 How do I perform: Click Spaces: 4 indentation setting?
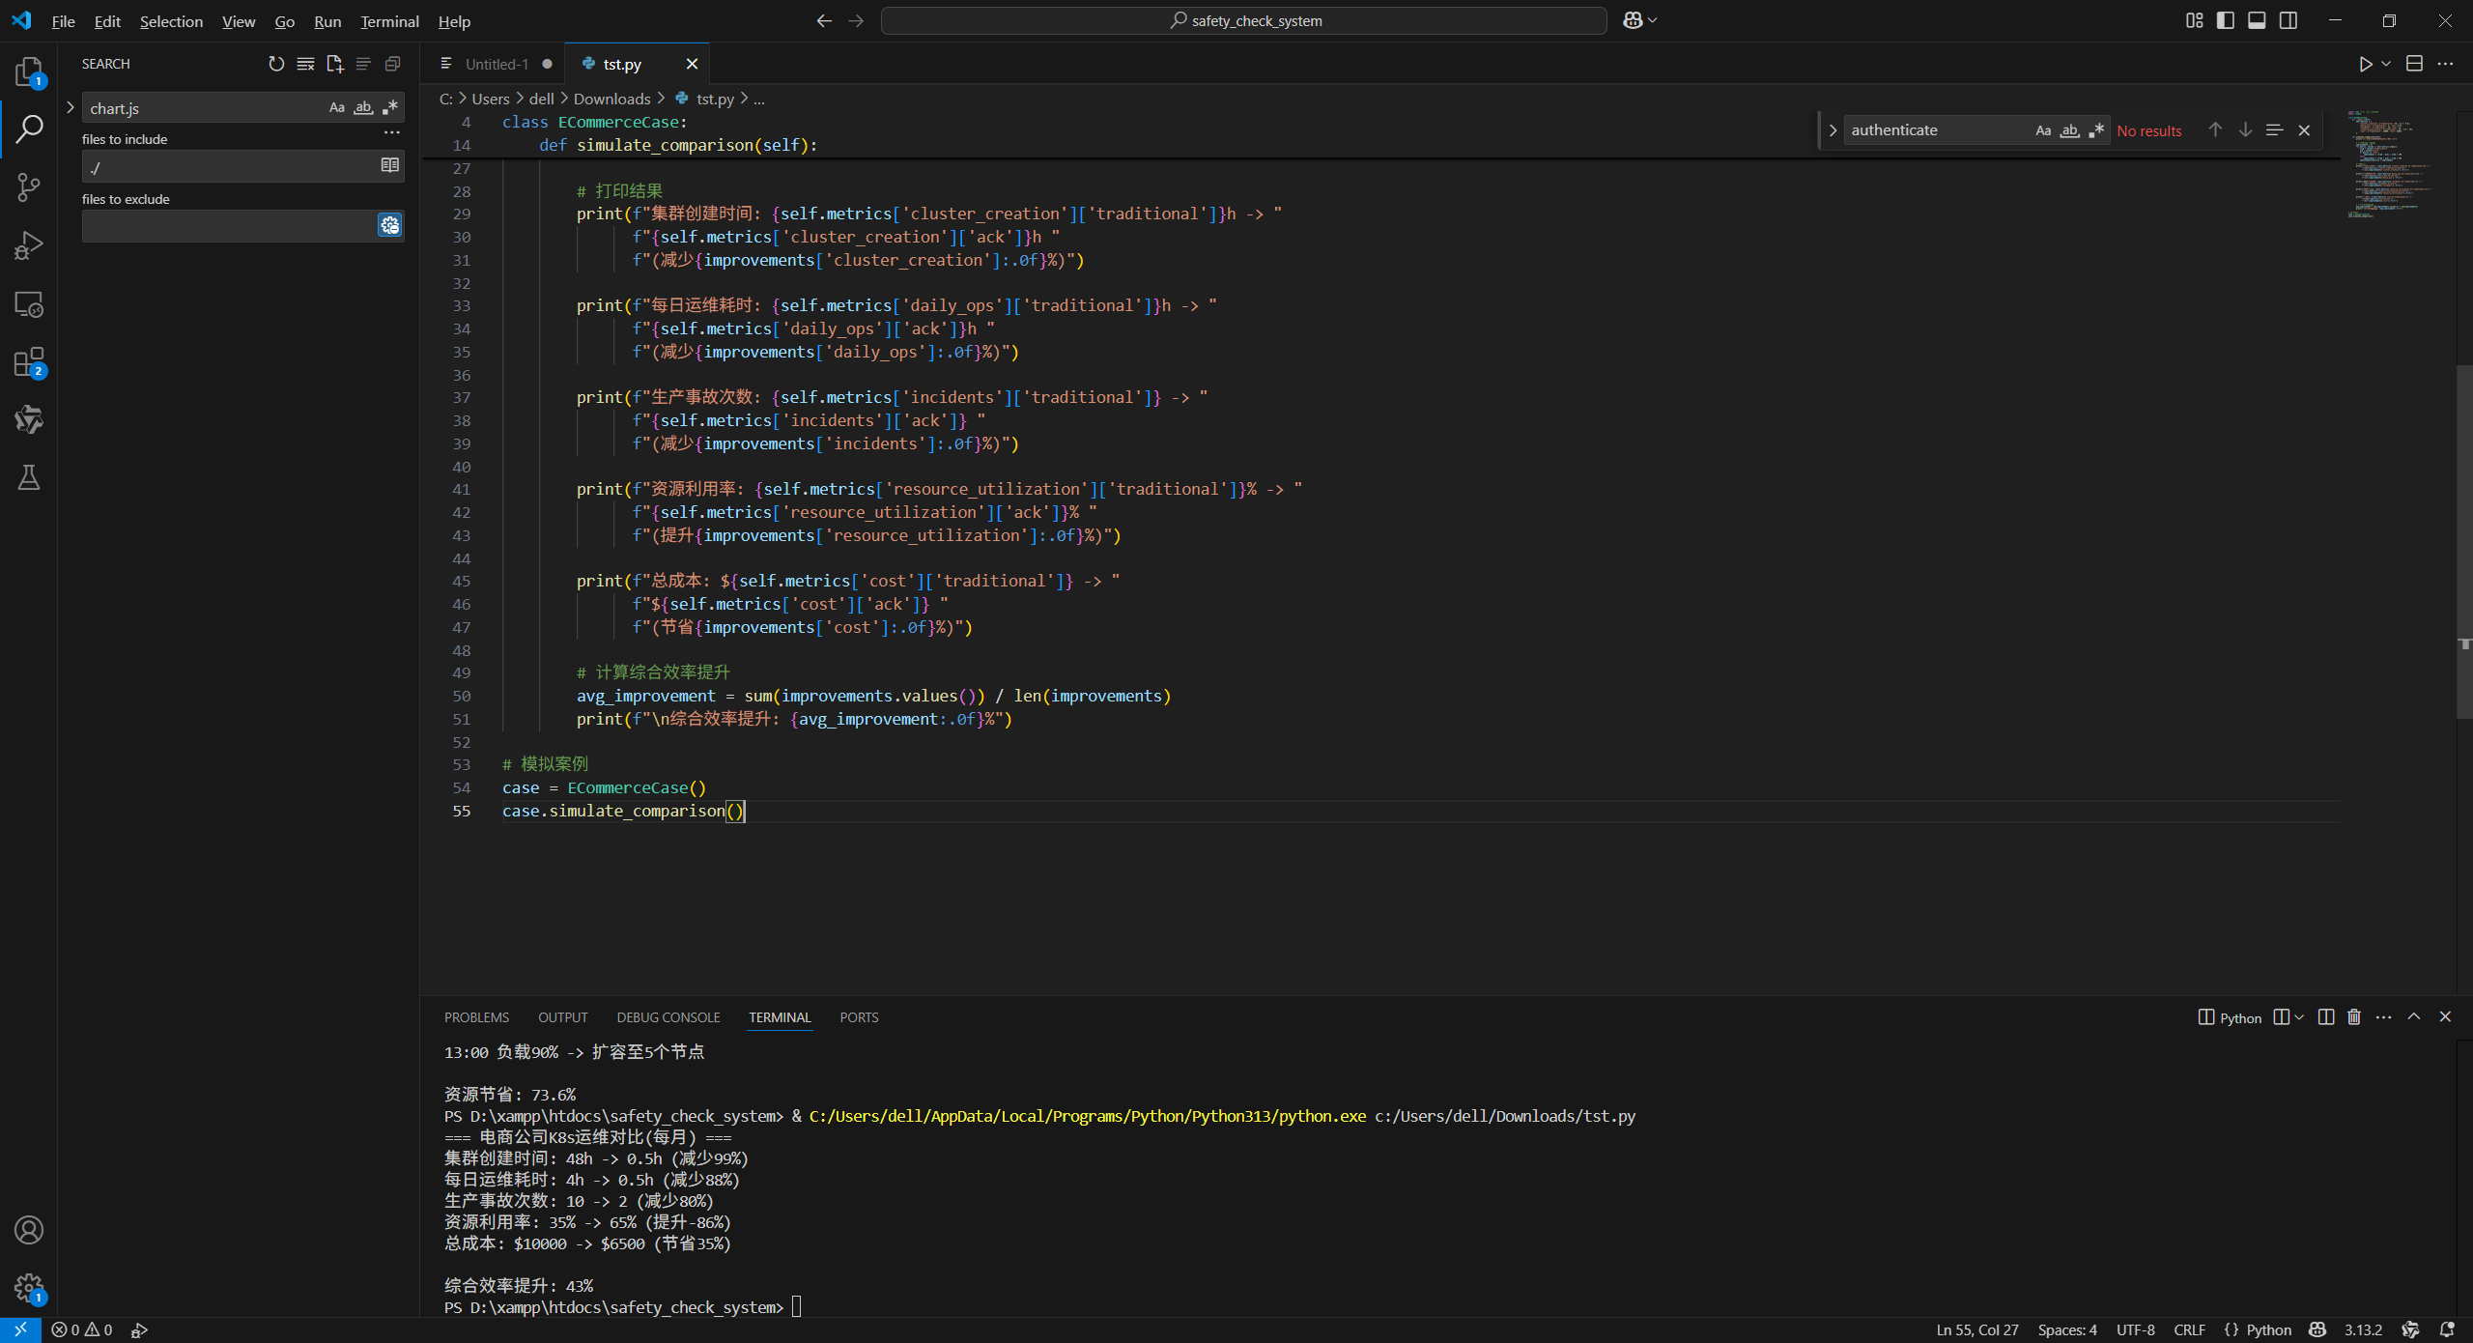pos(2067,1329)
